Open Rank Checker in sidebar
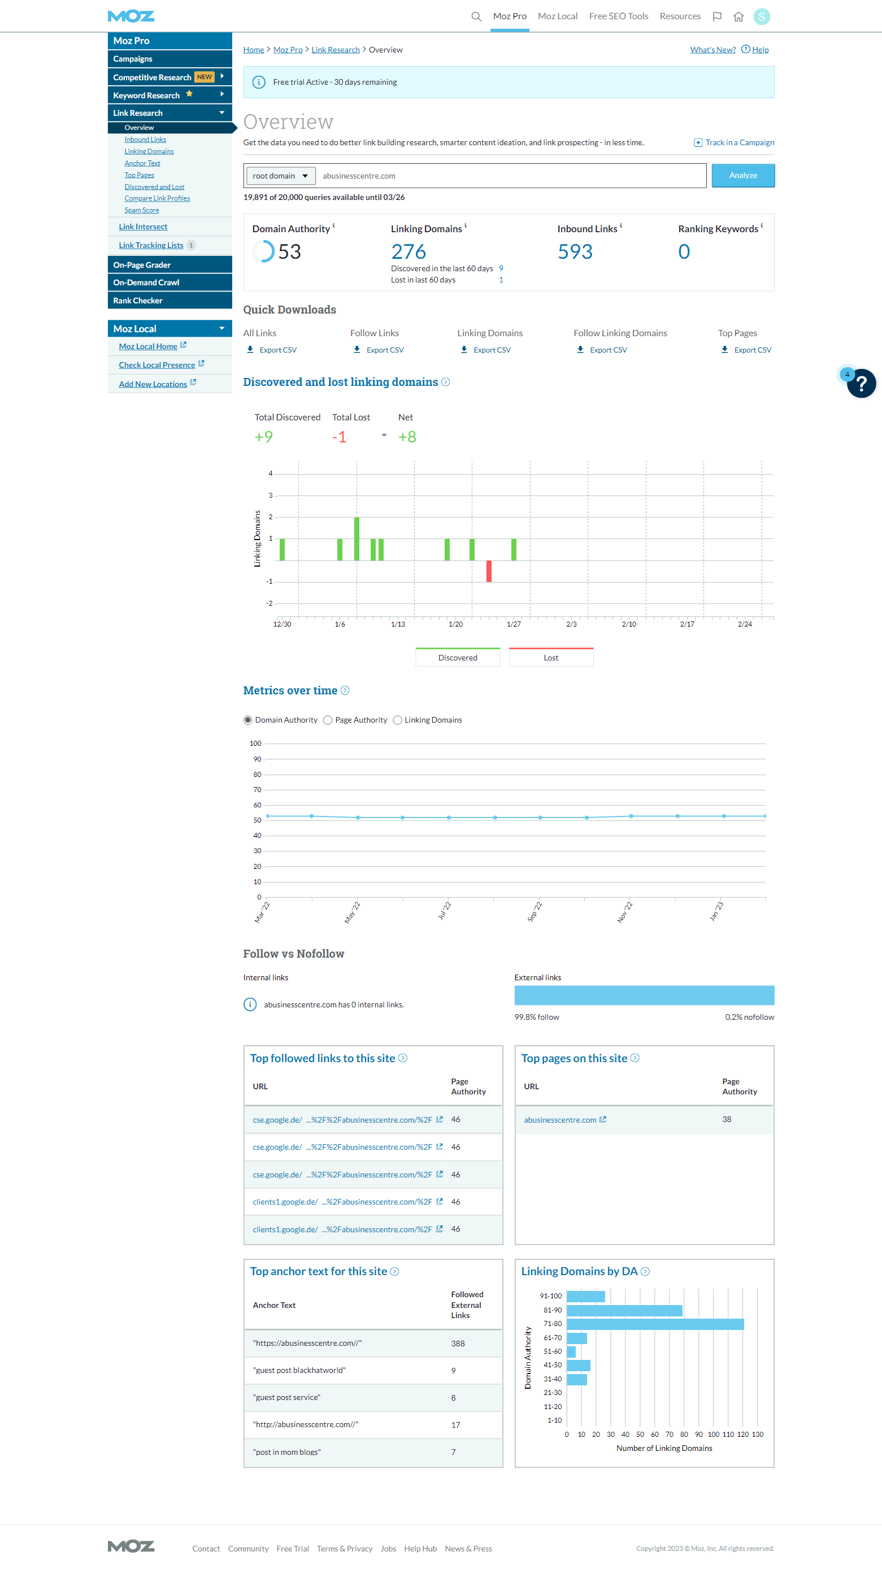This screenshot has height=1578, width=882. [x=170, y=300]
